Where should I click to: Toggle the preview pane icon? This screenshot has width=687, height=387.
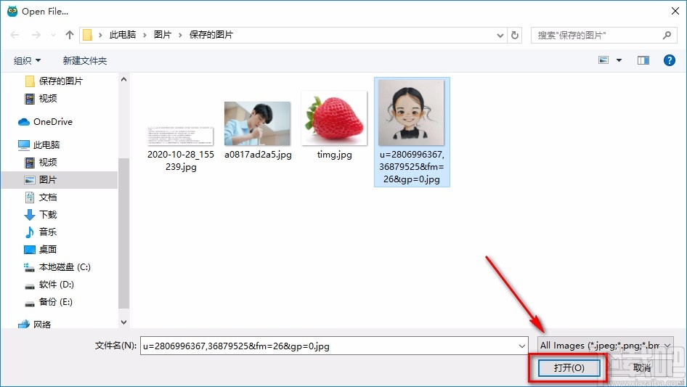click(643, 60)
